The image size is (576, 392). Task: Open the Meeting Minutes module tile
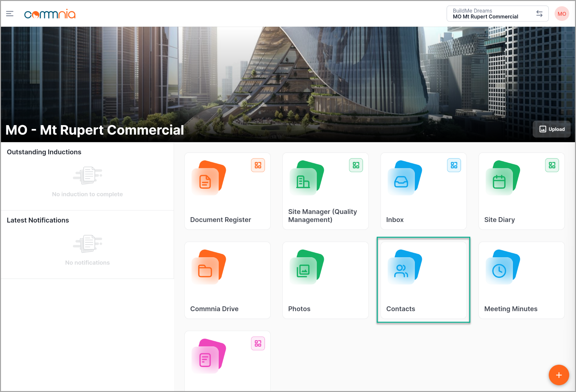tap(521, 280)
